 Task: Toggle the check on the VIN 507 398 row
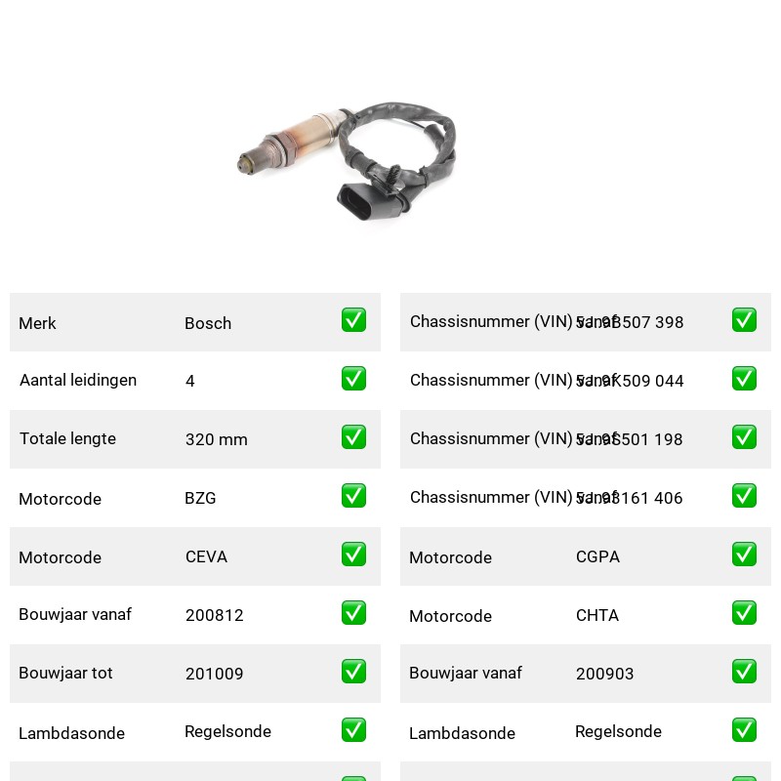pos(744,320)
